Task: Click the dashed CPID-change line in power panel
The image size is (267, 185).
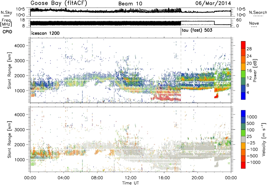Action: [181, 70]
